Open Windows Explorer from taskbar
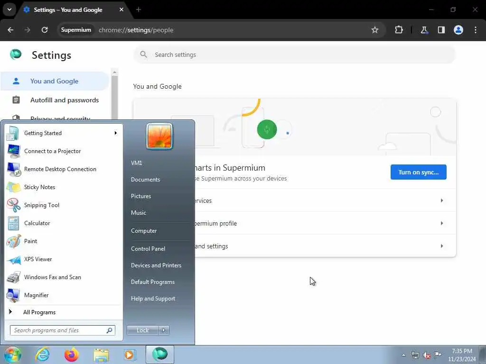This screenshot has width=486, height=364. [101, 355]
